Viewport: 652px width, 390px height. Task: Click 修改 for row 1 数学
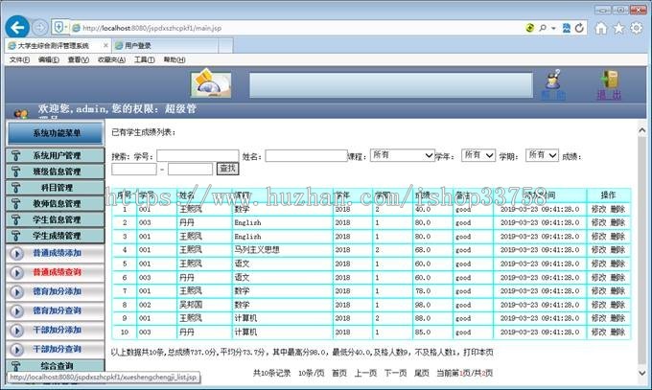click(598, 209)
